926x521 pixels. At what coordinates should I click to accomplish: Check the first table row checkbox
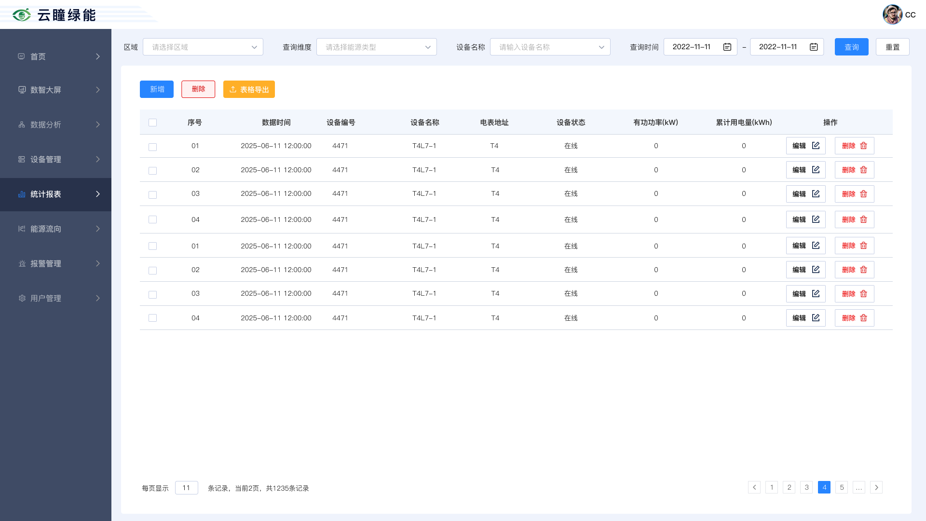[152, 147]
